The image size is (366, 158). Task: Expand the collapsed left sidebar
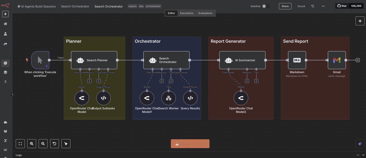point(12,94)
